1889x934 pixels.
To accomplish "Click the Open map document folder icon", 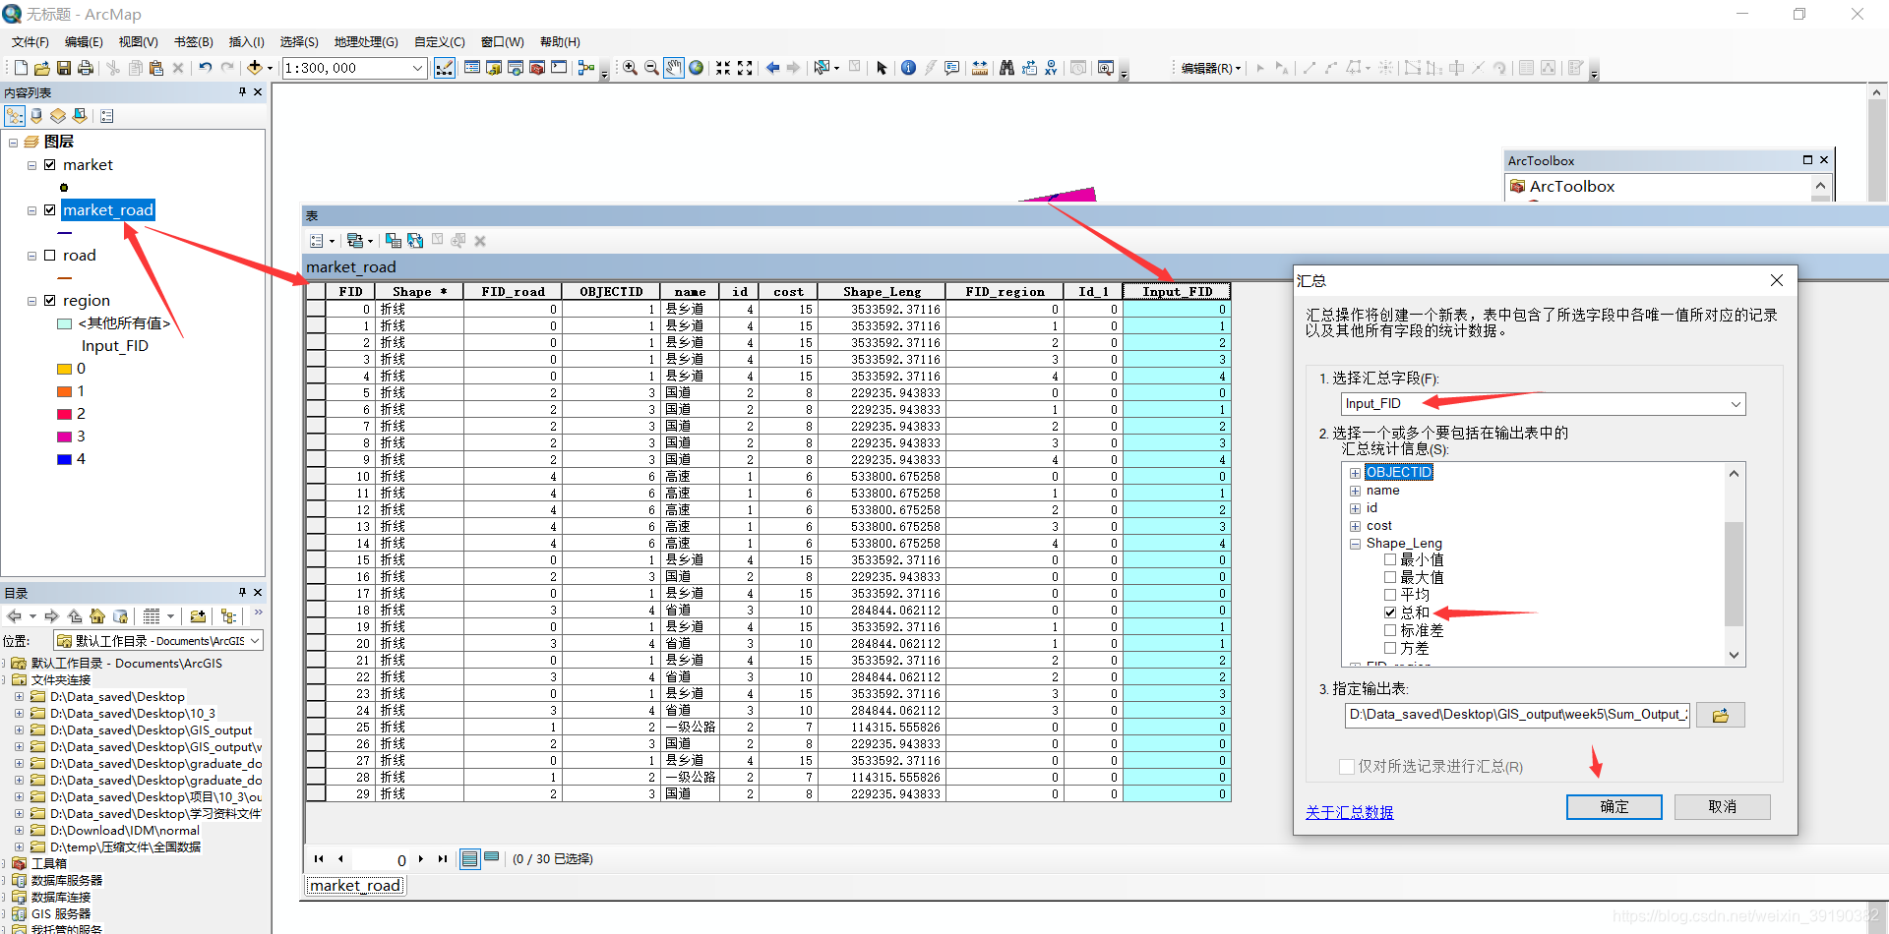I will 42,68.
